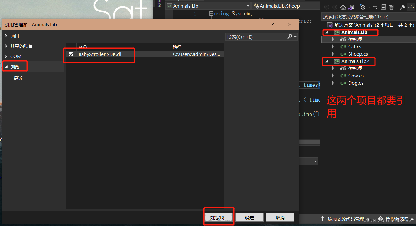Collapse the using block in code editor
The width and height of the screenshot is (416, 226).
point(211,14)
